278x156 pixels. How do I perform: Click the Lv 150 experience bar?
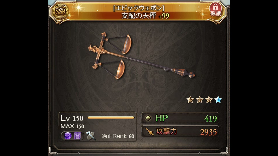[111, 118]
